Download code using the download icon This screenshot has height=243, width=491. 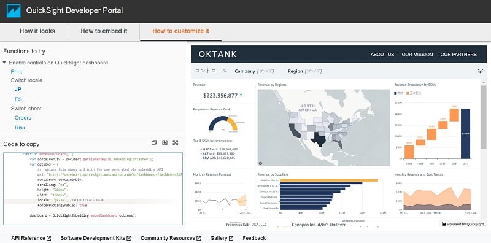tap(164, 143)
